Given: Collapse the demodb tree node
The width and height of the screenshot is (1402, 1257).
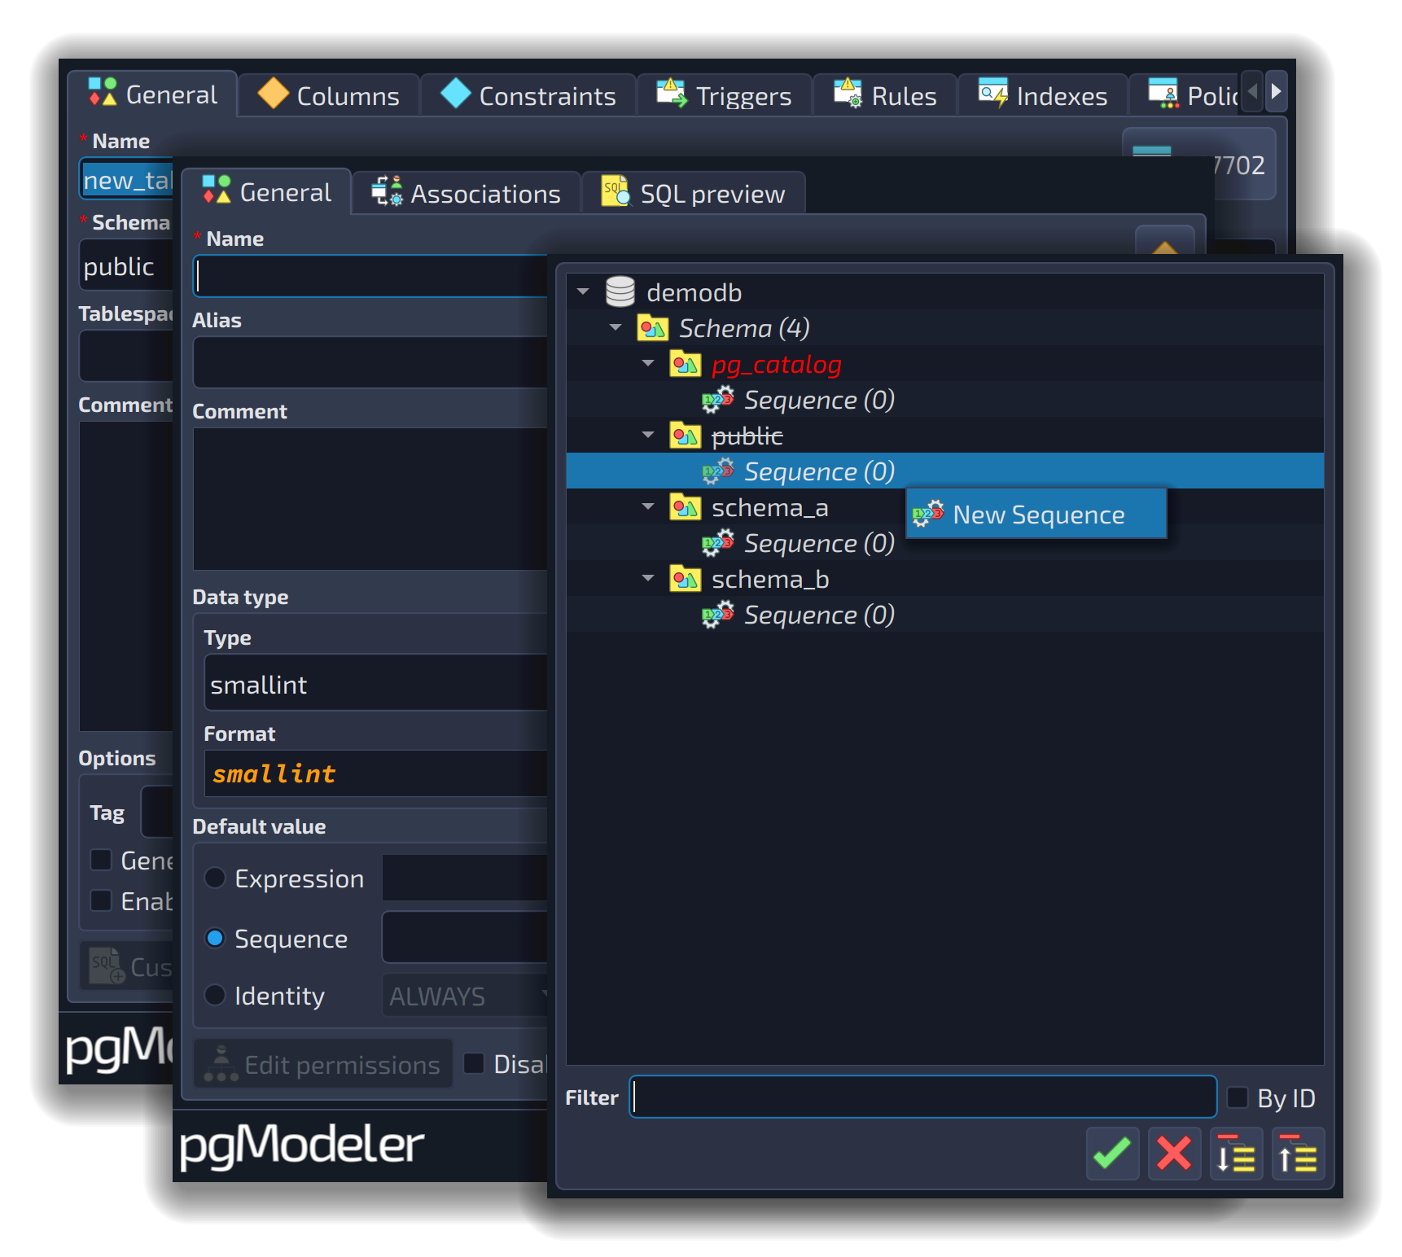Looking at the screenshot, I should (583, 291).
